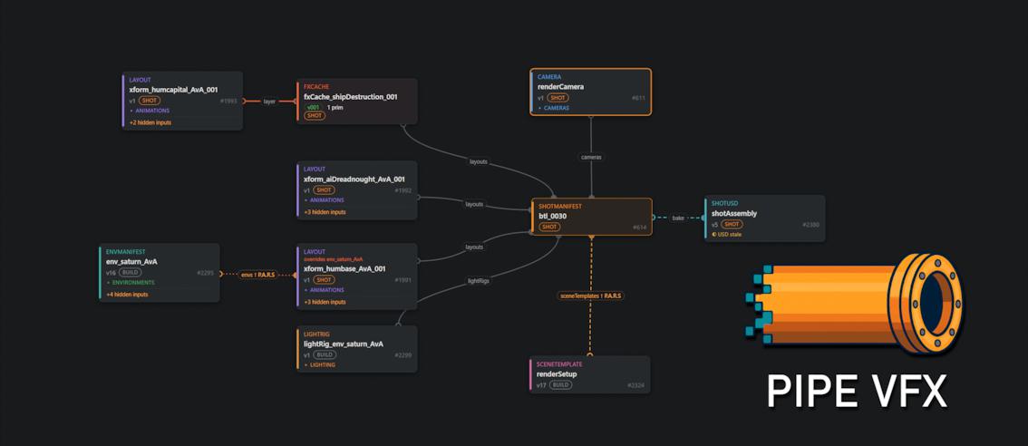
Task: Click the SHOT badge on btl_0030
Action: click(548, 227)
